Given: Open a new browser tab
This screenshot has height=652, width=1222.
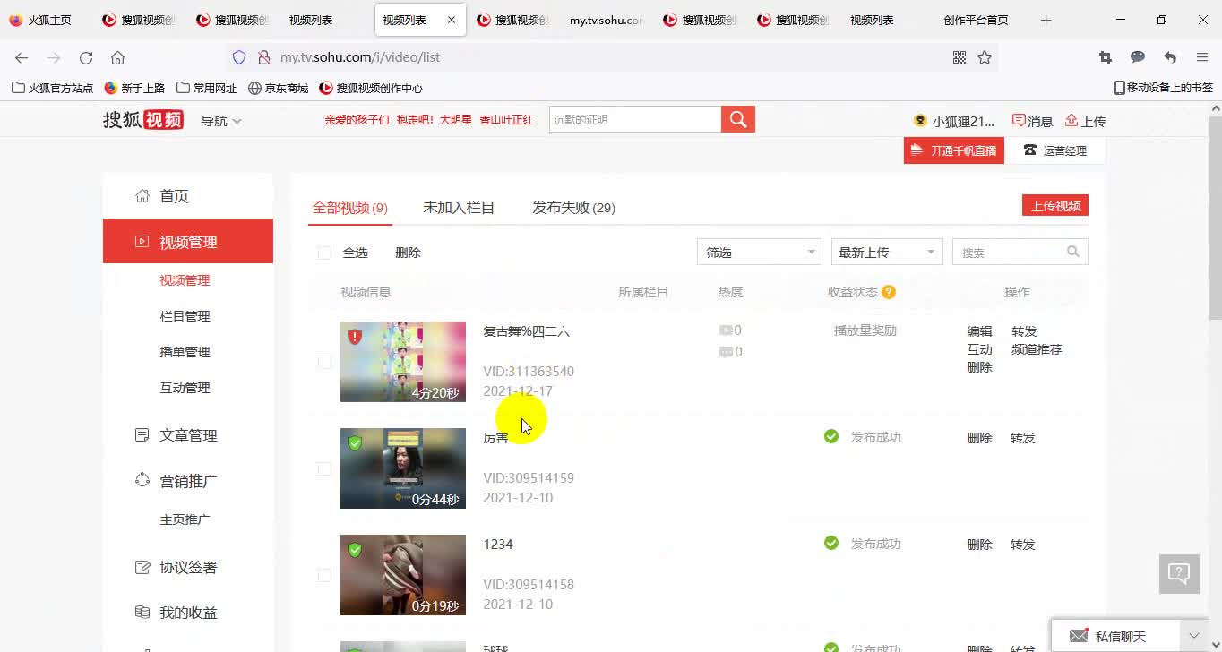Looking at the screenshot, I should pyautogui.click(x=1046, y=20).
